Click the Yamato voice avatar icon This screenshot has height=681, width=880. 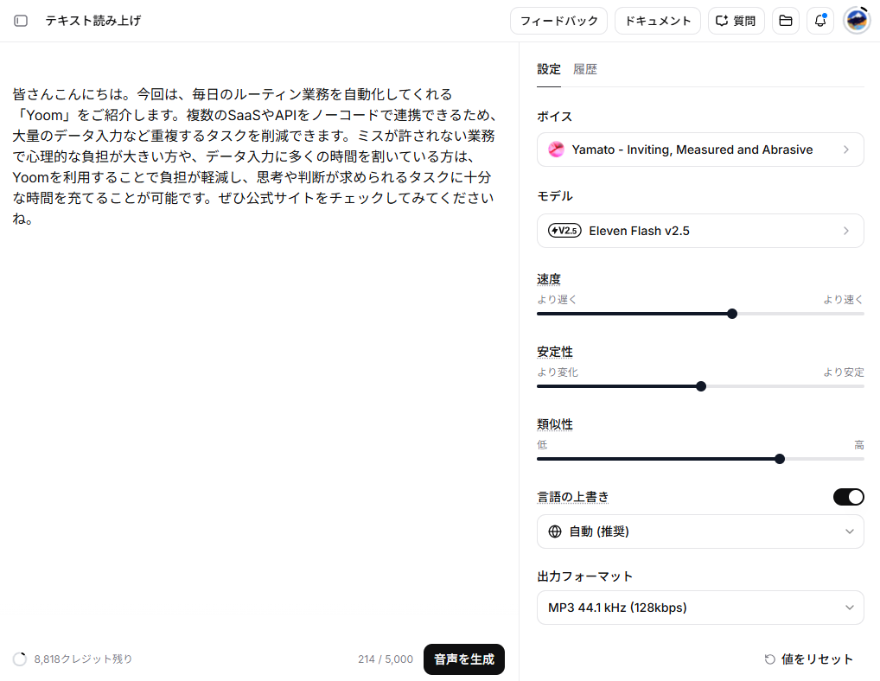556,150
